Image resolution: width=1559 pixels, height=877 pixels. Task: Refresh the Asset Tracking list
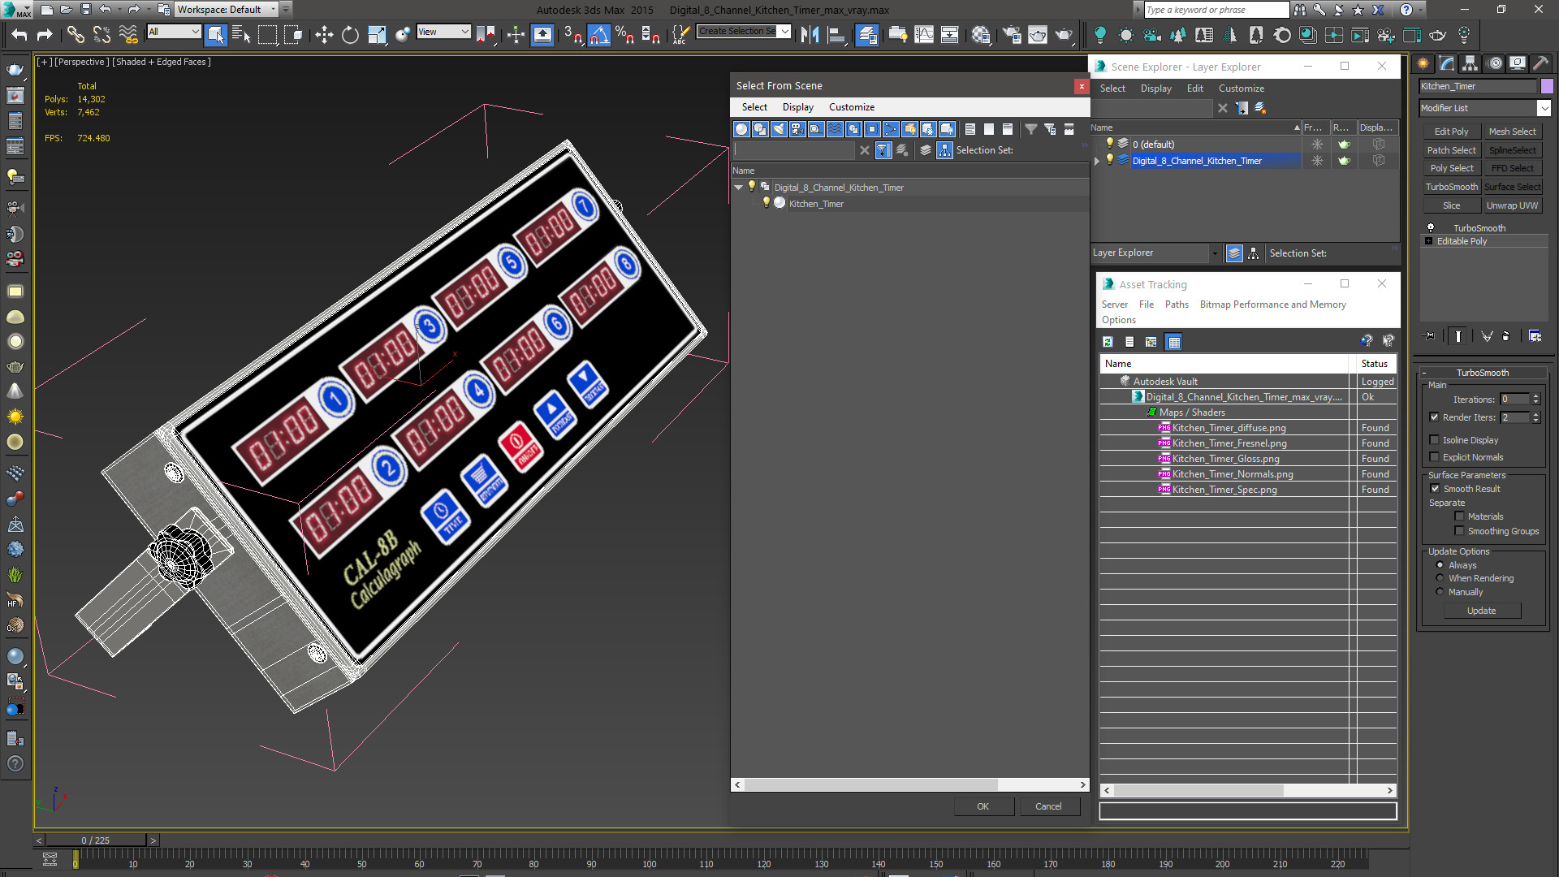(1108, 342)
